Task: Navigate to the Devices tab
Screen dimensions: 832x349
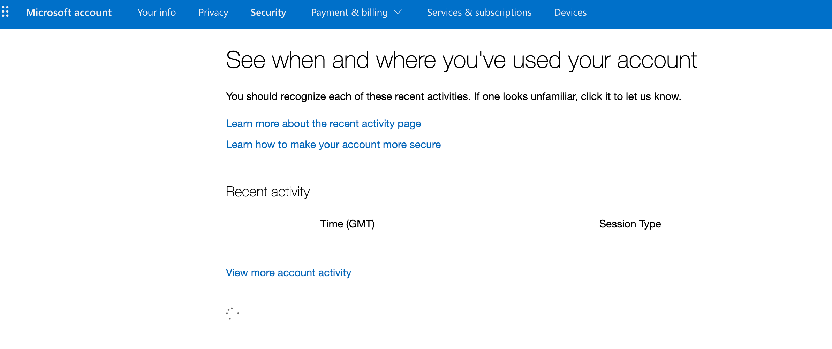Action: 570,13
